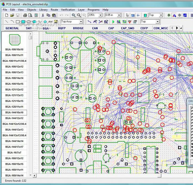Copy selected objects
Image resolution: width=193 pixels, height=185 pixels.
48,15
